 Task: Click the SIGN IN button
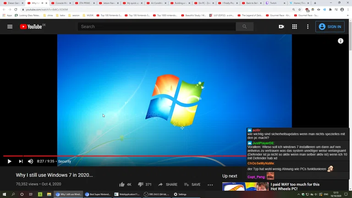(x=330, y=27)
